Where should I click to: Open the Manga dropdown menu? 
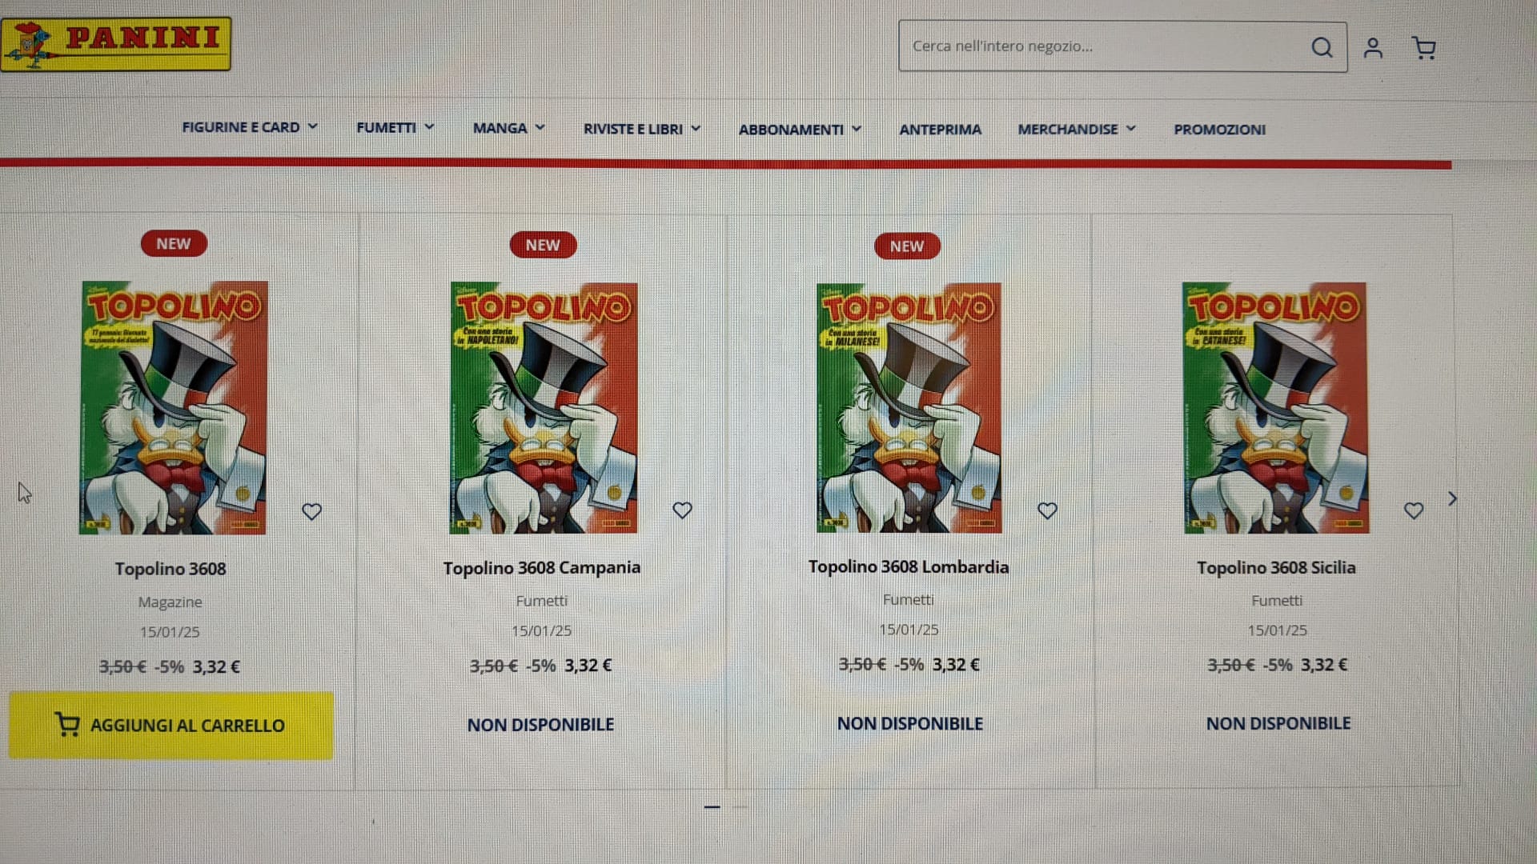click(x=509, y=128)
